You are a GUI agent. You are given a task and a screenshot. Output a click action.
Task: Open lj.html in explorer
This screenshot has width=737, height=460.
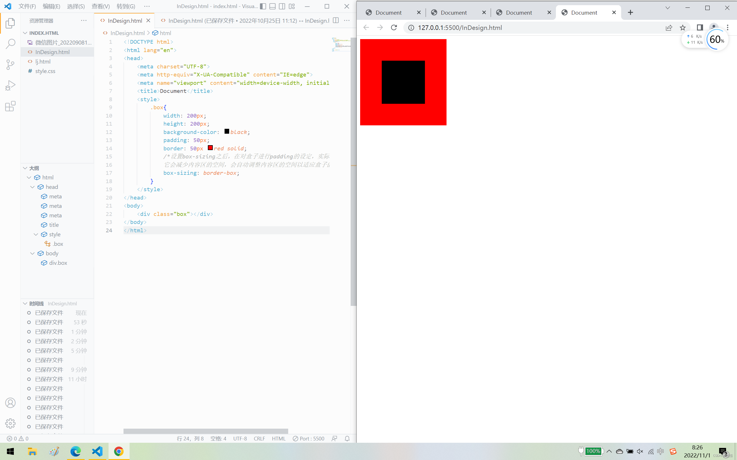click(x=57, y=62)
